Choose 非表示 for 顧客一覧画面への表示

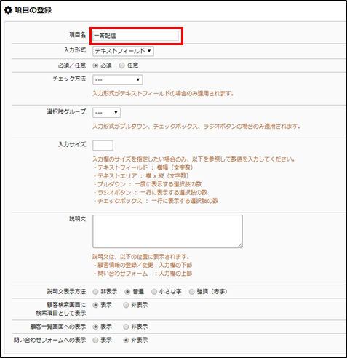click(126, 327)
